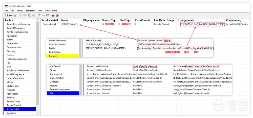Select the Registry table in list
253x118 pixels.
[11, 98]
